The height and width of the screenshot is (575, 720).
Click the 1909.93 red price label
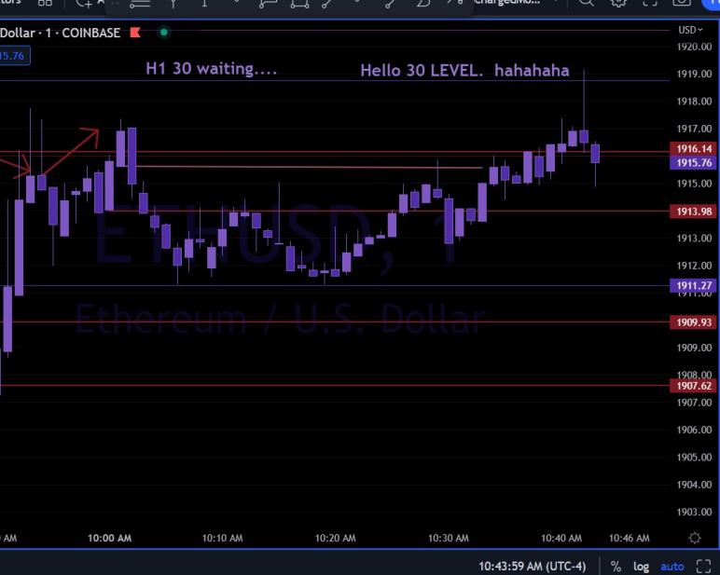click(x=693, y=322)
